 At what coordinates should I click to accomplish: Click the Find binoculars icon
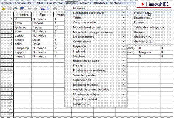(x=55, y=9)
